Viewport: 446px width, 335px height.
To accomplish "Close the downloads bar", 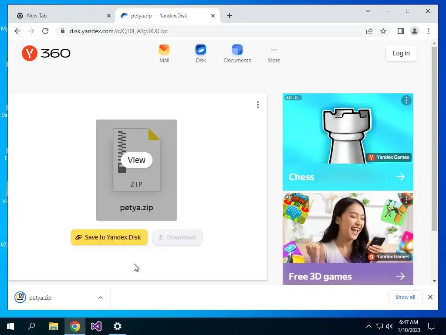I will (430, 297).
